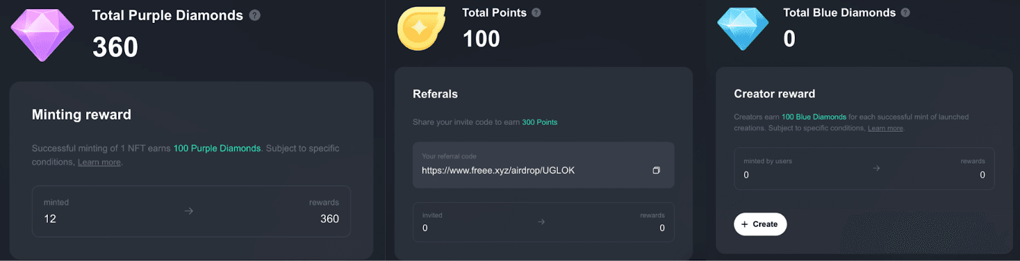Click the purple diamond icon
The height and width of the screenshot is (261, 1020).
click(x=43, y=35)
